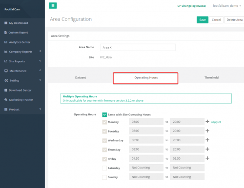Open the CP Changelog (R2282) link
Viewport: 244px width, 188px height.
[x=192, y=6]
